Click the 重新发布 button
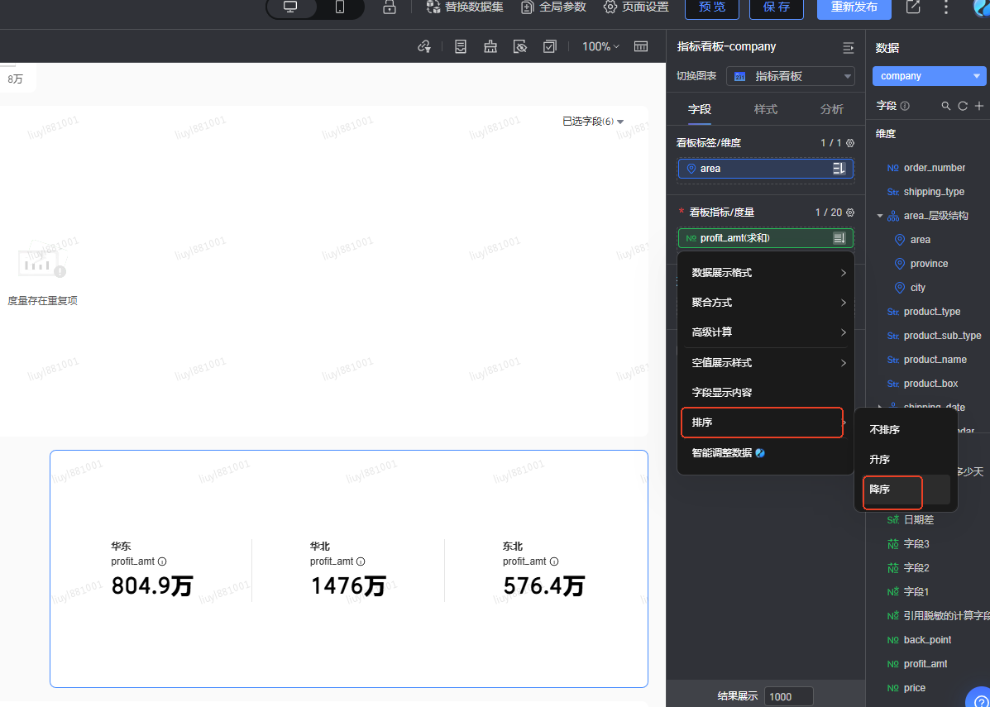Viewport: 990px width, 707px height. coord(854,7)
